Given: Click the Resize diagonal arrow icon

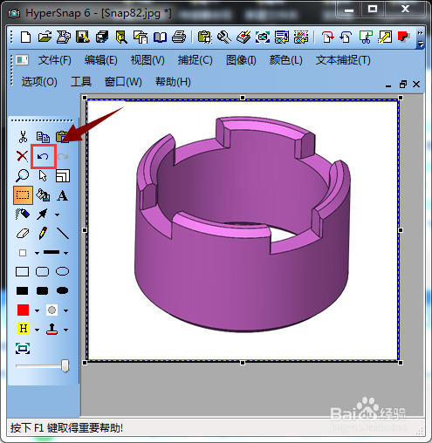Looking at the screenshot, I should point(385,37).
